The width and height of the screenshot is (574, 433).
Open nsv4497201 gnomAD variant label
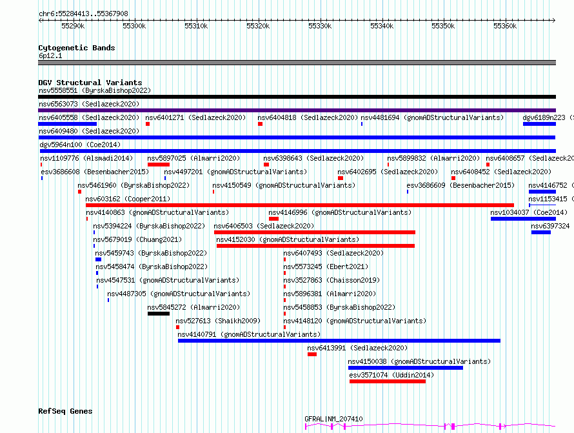[x=235, y=172]
